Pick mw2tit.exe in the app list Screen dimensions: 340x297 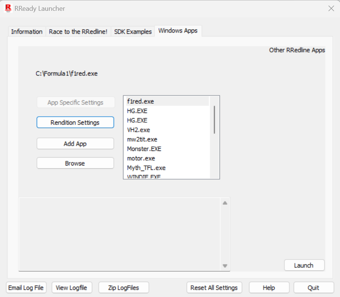tap(167, 139)
